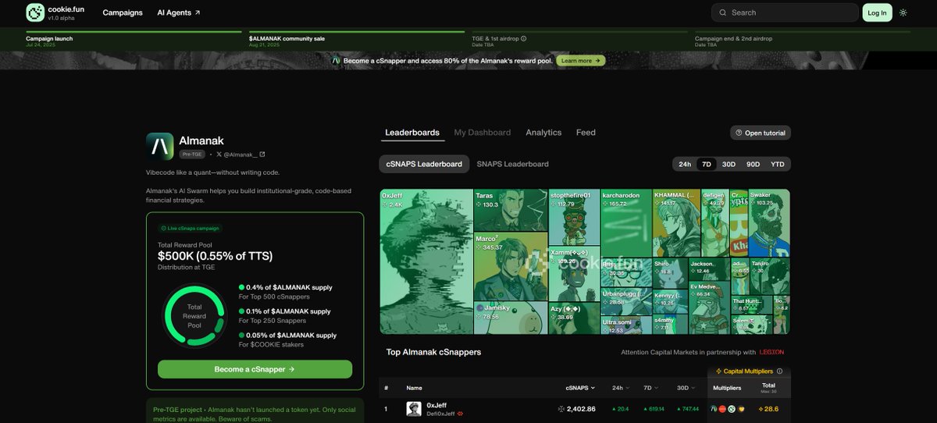937x423 pixels.
Task: Switch to the SNAPS Leaderboard view
Action: [512, 164]
